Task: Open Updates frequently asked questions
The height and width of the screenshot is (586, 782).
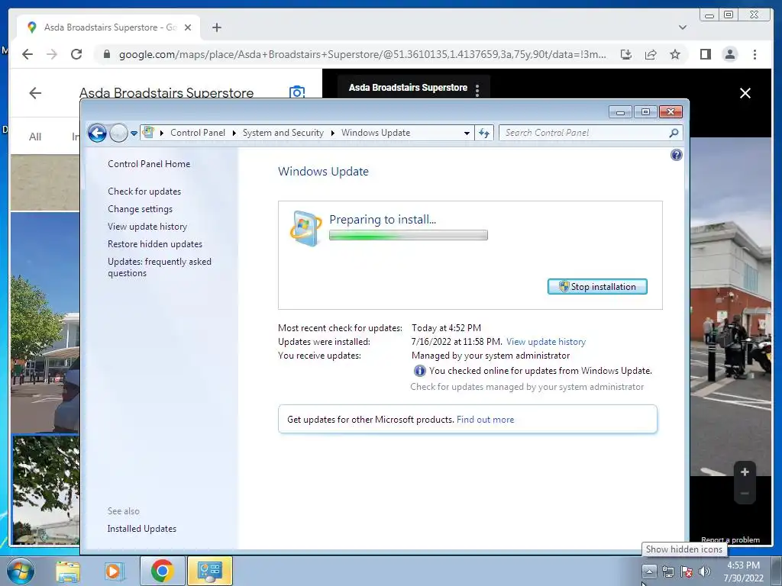Action: [x=160, y=267]
